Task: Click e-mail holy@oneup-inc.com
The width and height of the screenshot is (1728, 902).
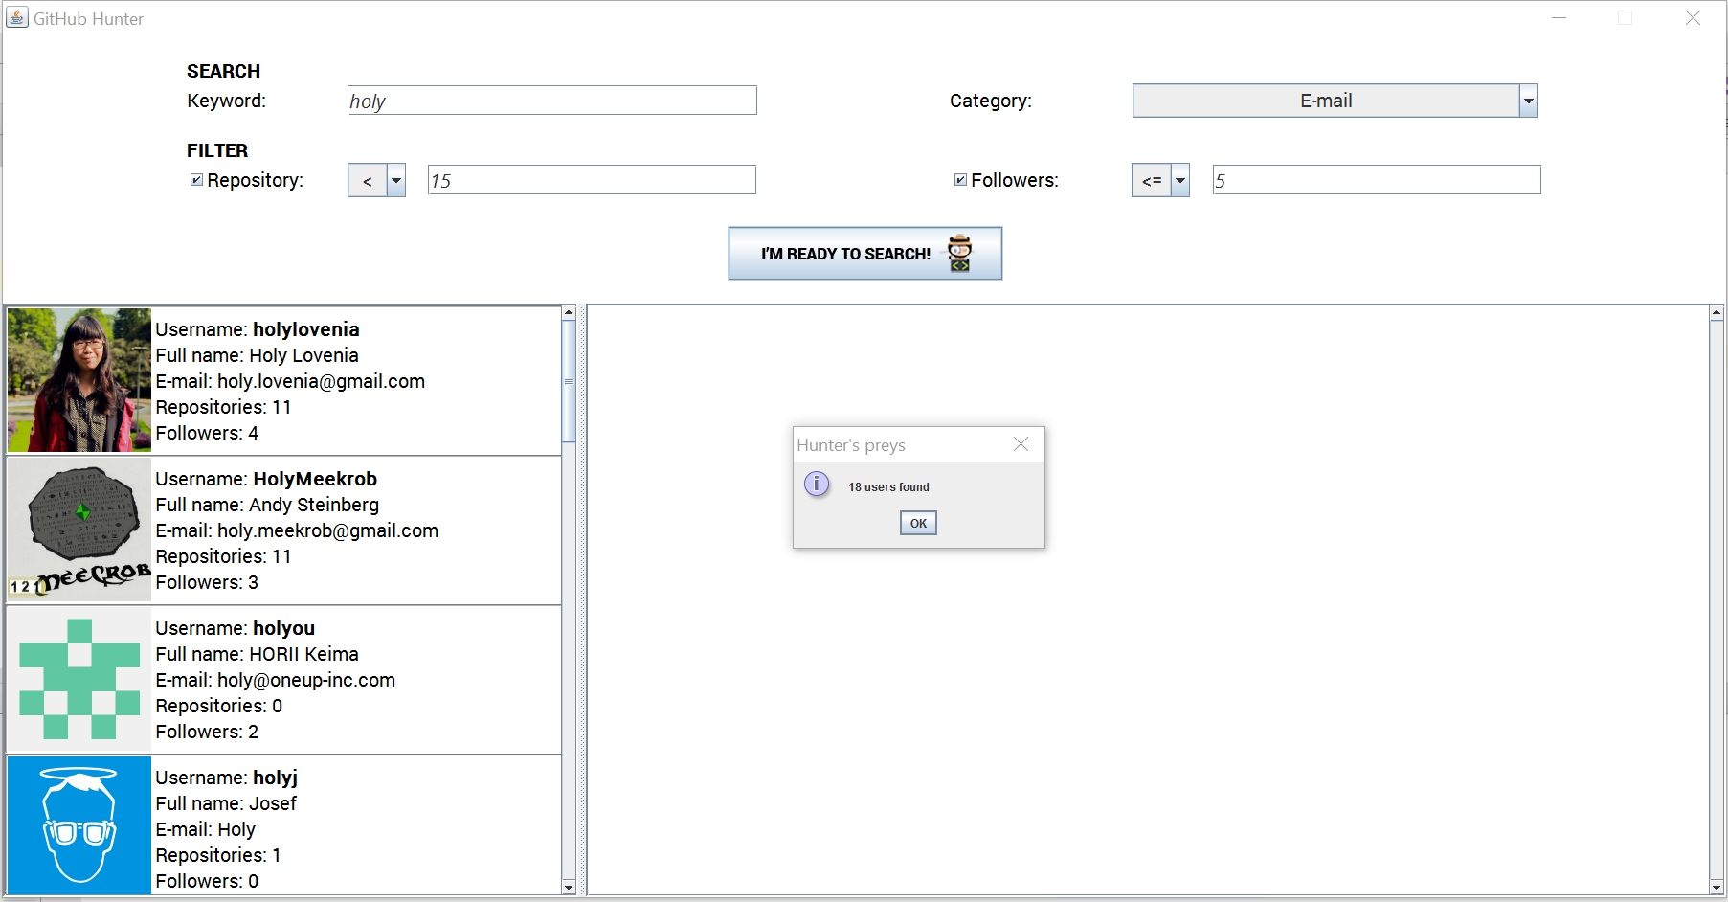Action: pyautogui.click(x=306, y=680)
